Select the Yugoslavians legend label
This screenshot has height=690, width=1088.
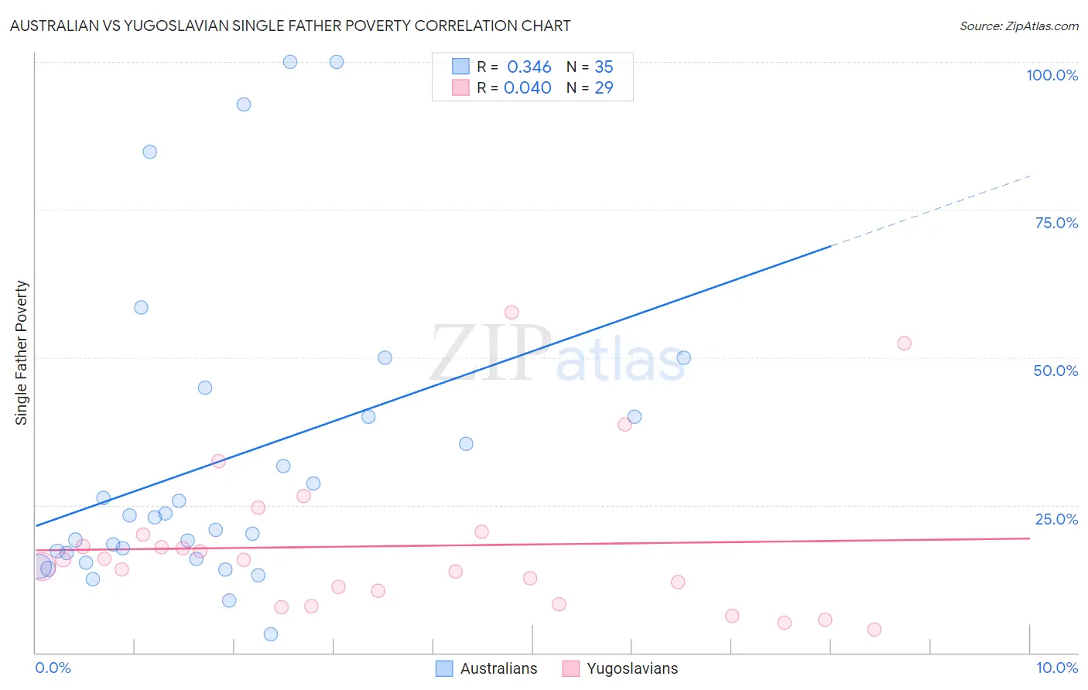click(x=632, y=668)
